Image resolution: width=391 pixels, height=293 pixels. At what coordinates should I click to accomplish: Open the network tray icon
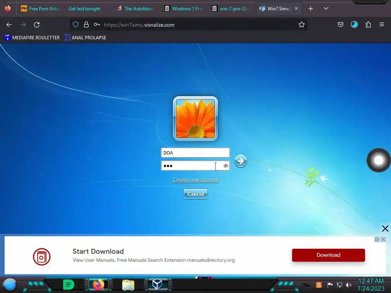[x=339, y=285]
